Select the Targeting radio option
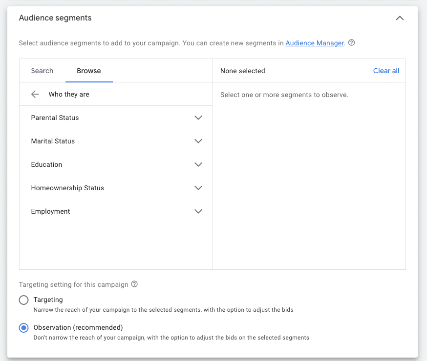 (x=23, y=300)
